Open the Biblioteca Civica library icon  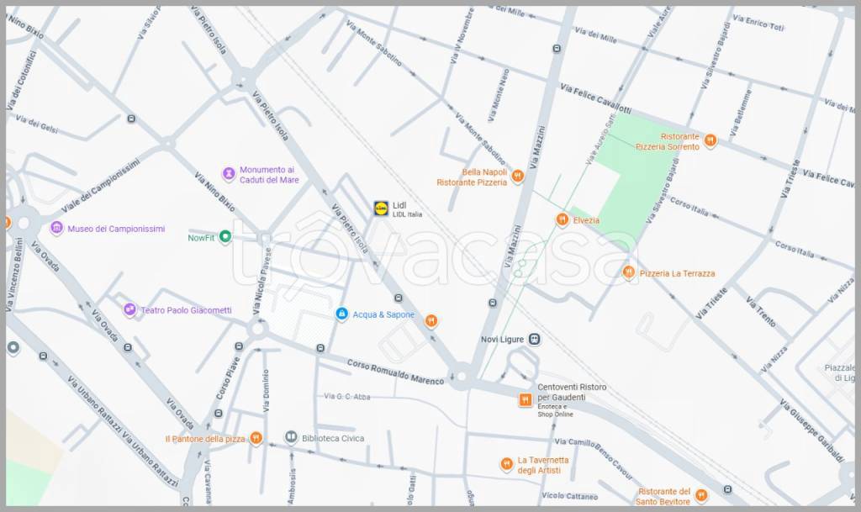290,437
